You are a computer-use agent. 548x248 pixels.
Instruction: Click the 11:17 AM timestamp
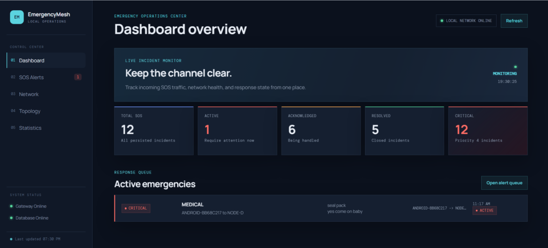coord(481,204)
